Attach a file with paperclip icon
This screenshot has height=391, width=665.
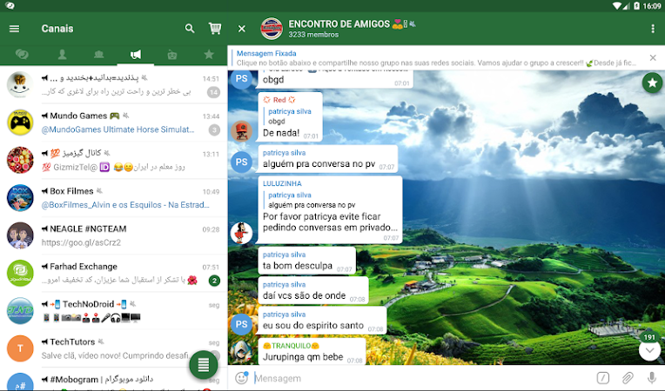(x=628, y=377)
